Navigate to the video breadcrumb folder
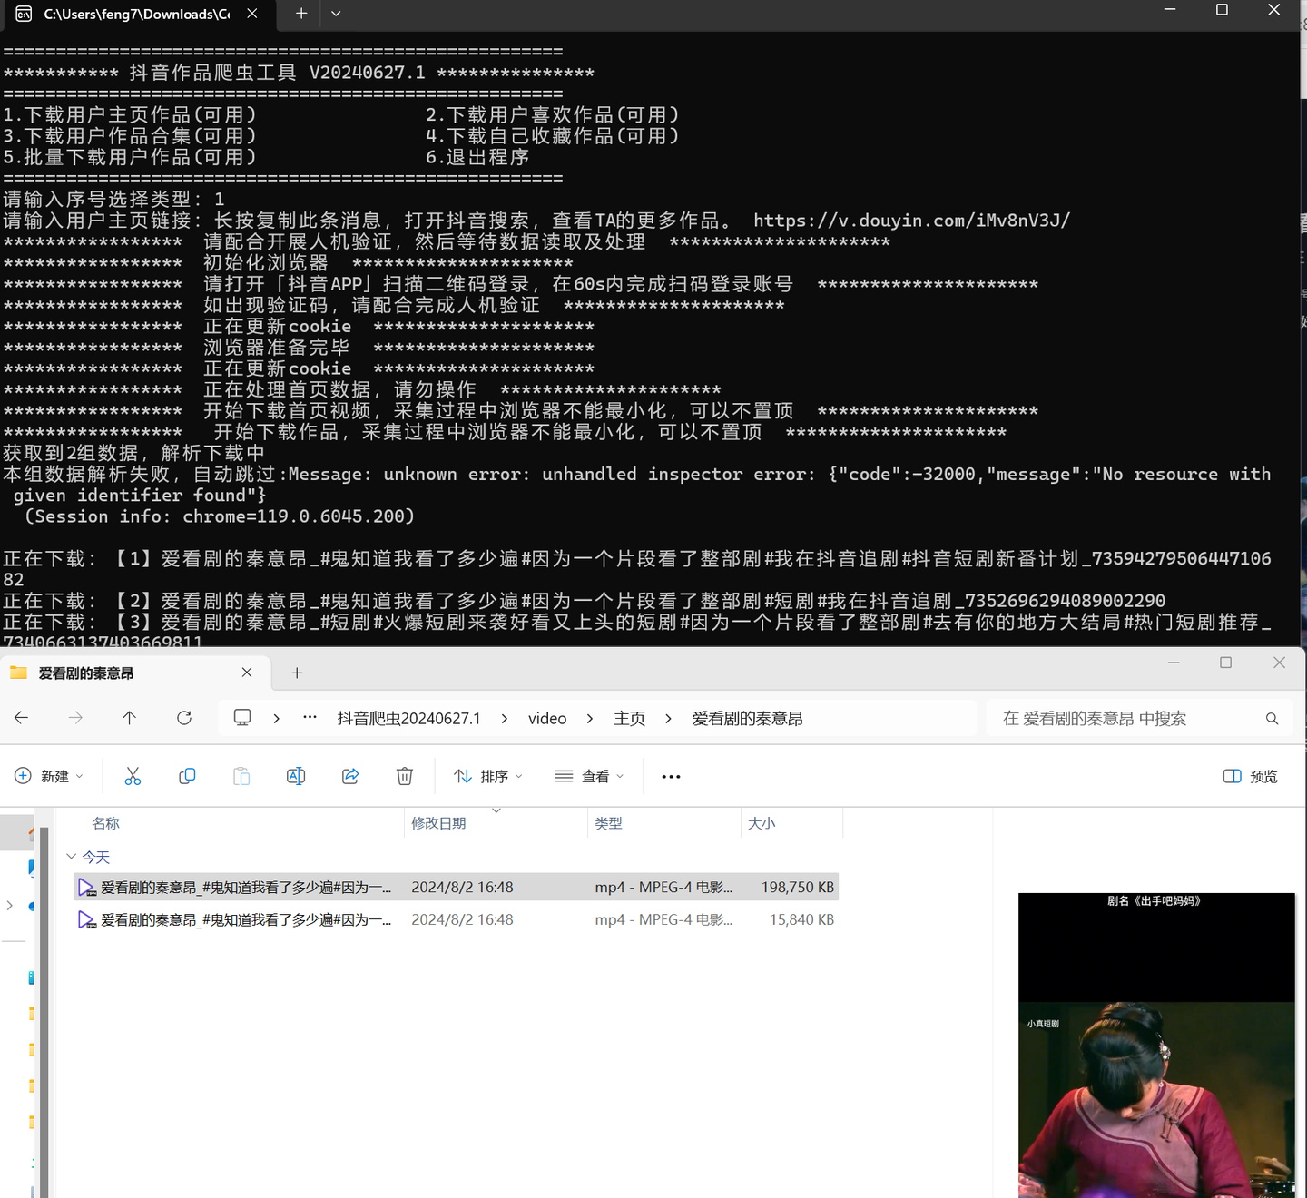This screenshot has height=1198, width=1307. [547, 719]
